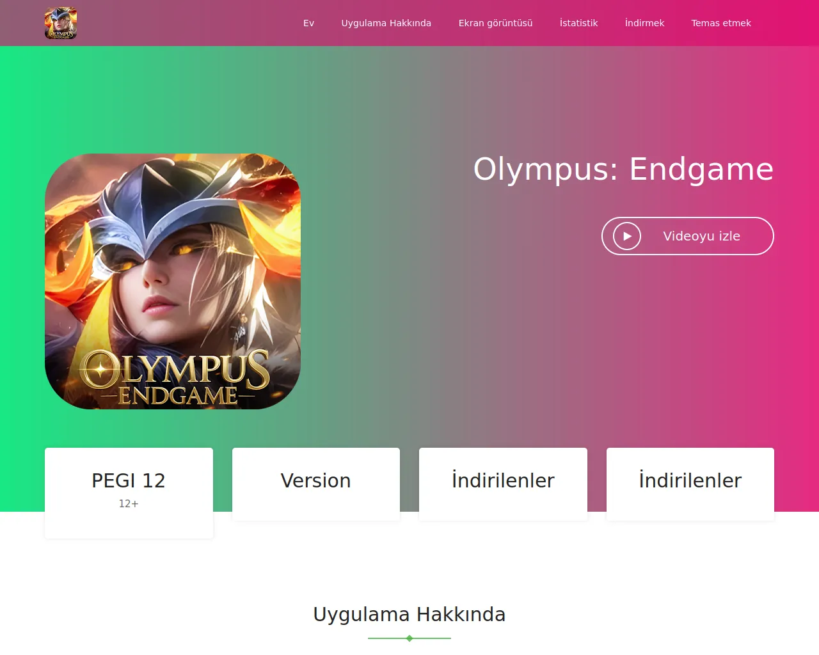
Task: Jump to the İndirmek section link
Action: pos(644,23)
